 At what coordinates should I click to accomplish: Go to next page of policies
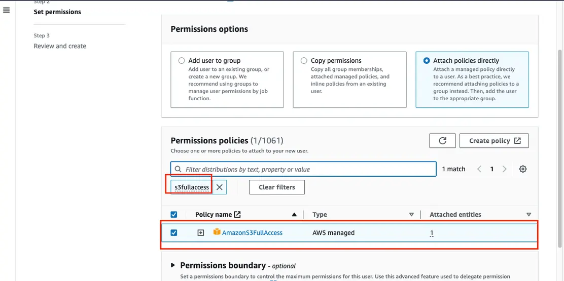pos(504,169)
